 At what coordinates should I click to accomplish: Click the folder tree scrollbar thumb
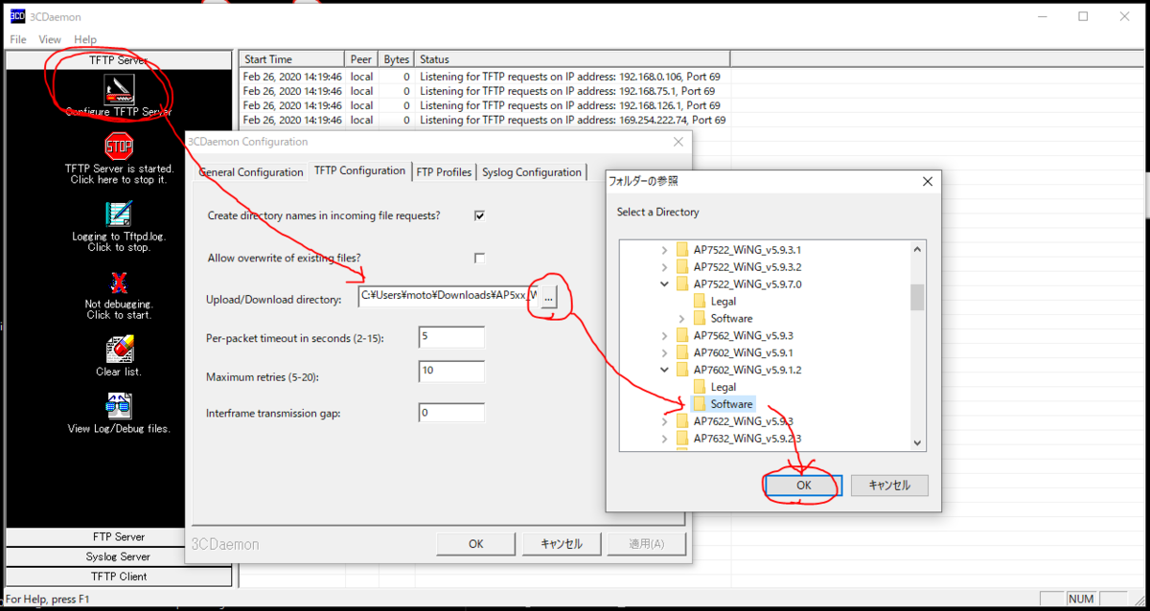917,297
